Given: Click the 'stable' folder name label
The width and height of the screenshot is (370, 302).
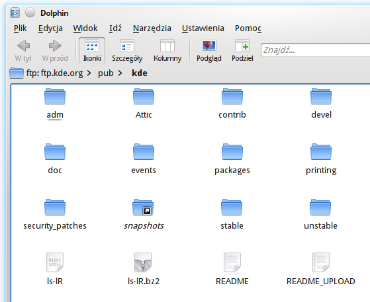Looking at the screenshot, I should [232, 226].
